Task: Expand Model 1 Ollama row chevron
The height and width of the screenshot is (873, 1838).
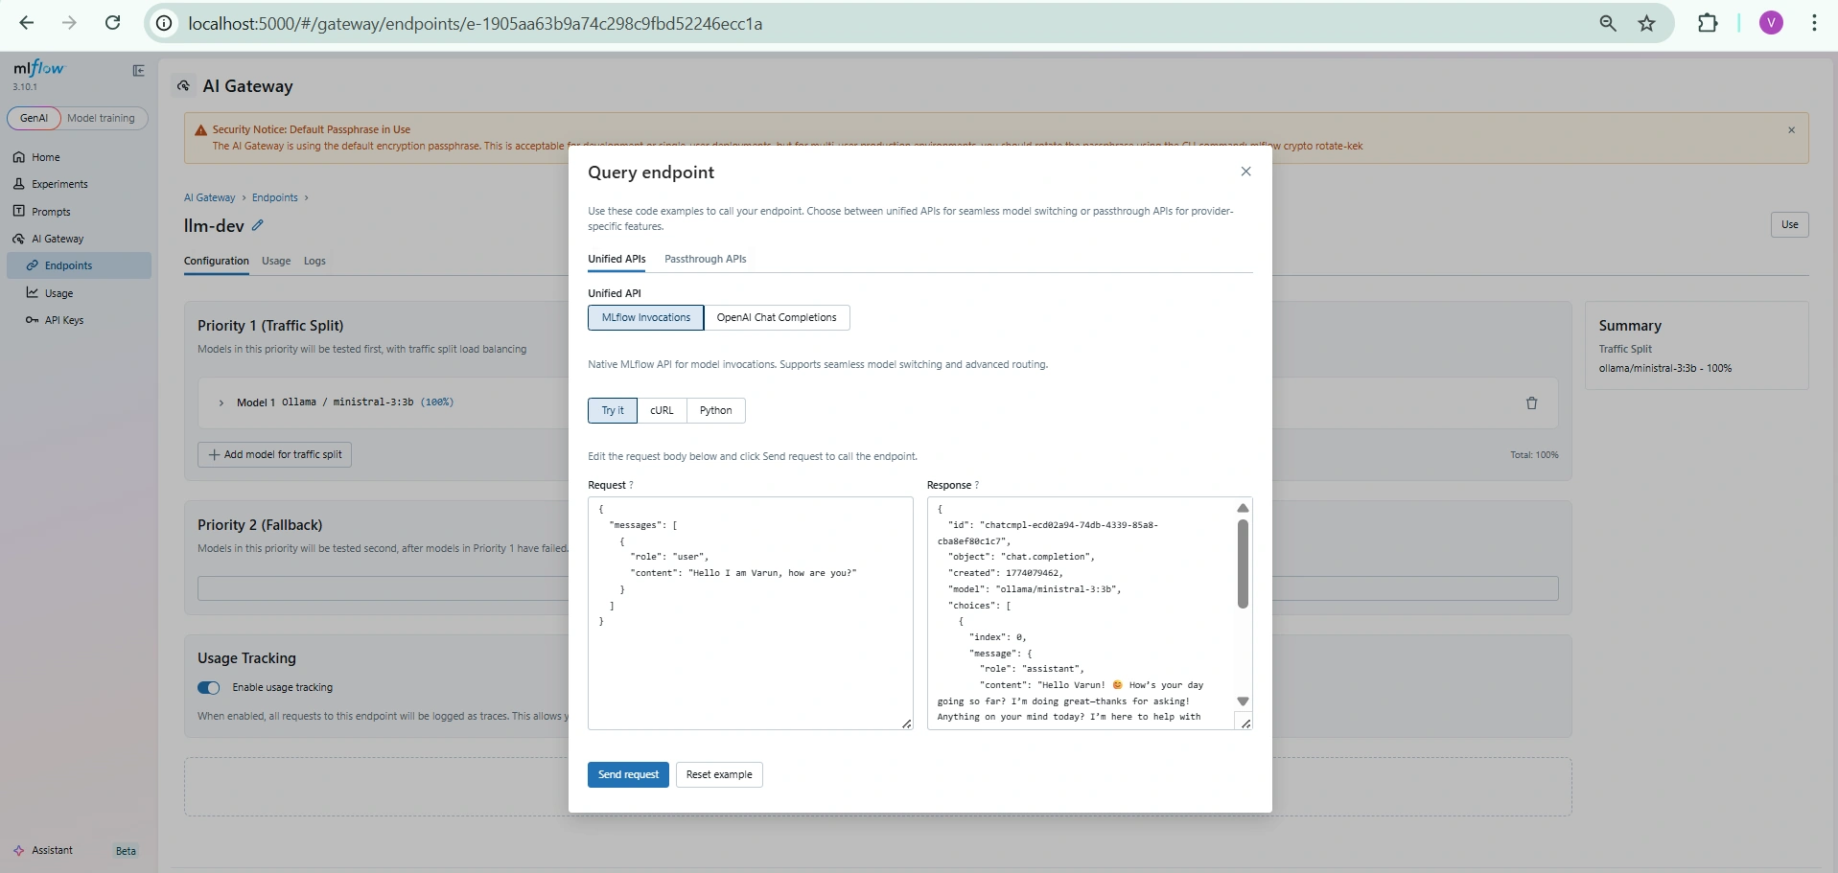Action: point(221,402)
